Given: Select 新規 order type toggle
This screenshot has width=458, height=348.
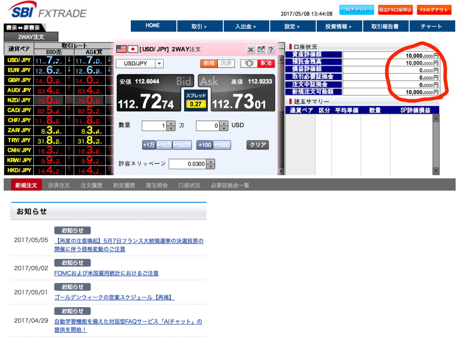Looking at the screenshot, I should coord(209,63).
